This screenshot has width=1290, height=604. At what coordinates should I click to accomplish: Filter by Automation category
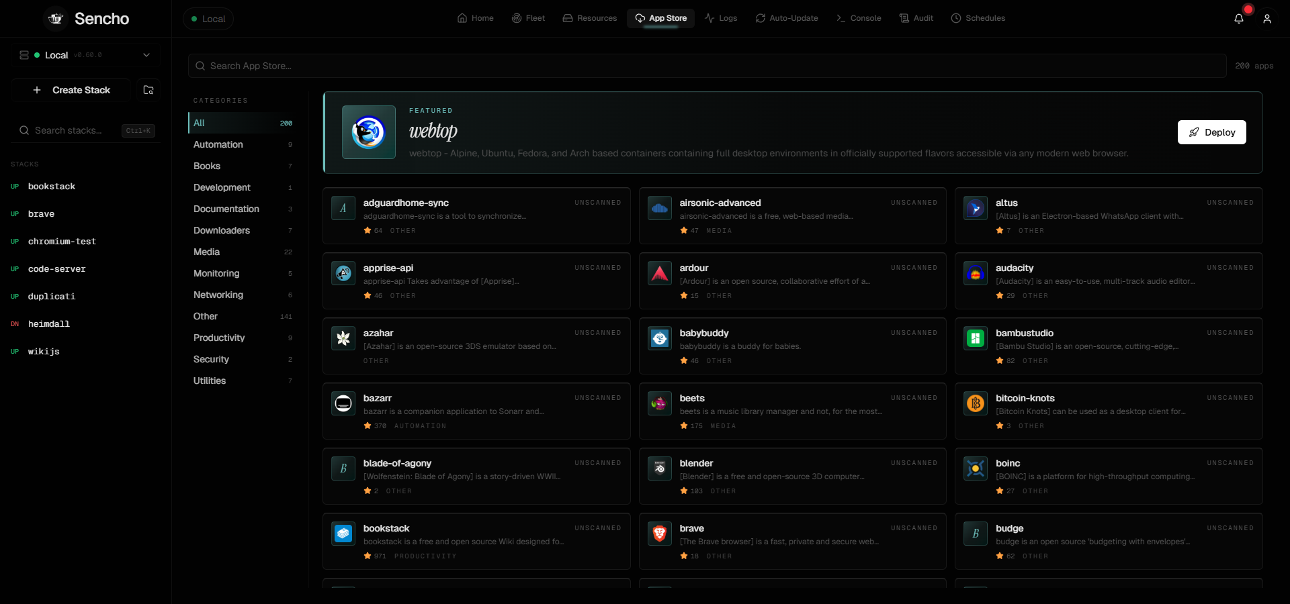243,144
